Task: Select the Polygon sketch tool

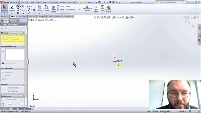Action: 24,13
